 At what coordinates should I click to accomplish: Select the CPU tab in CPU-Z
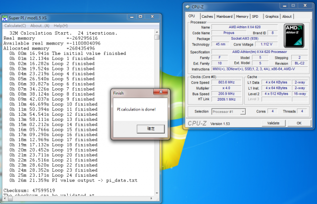192,16
